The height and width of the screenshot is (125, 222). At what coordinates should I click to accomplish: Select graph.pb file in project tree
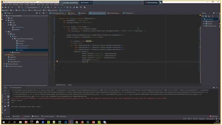tap(16, 30)
